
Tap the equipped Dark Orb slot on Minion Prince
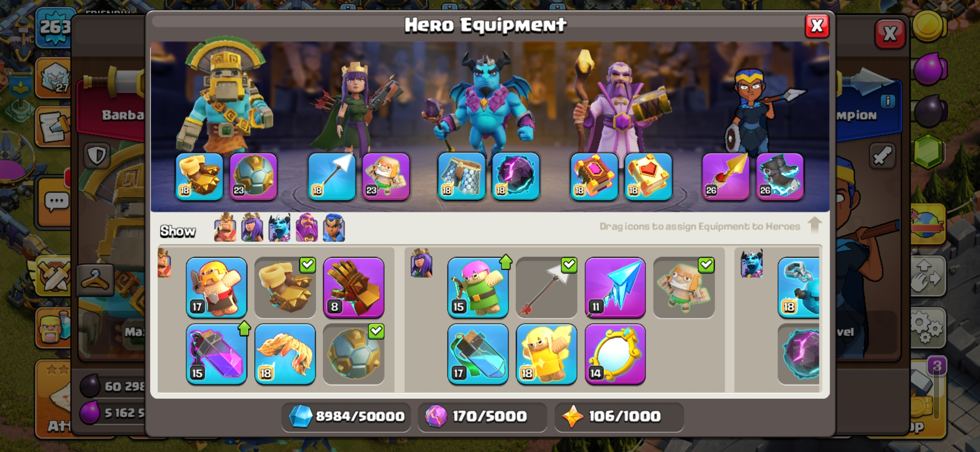click(x=516, y=177)
